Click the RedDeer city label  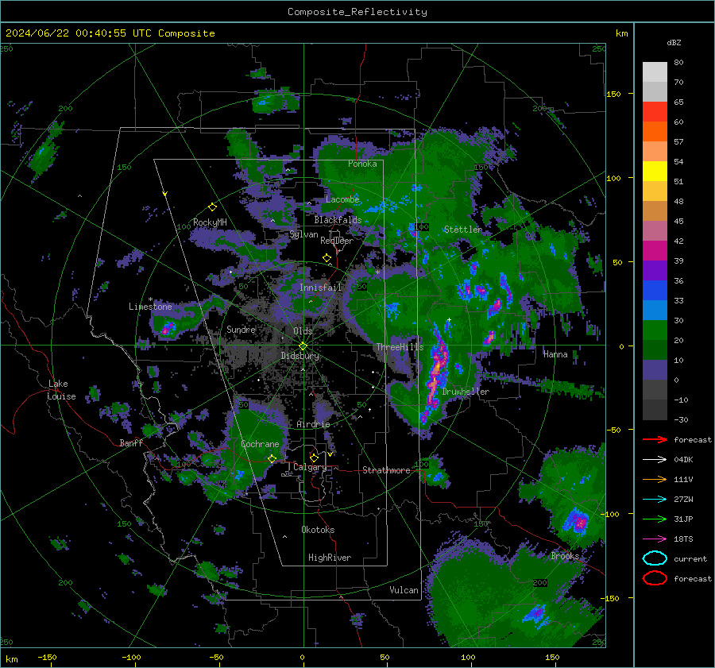[x=337, y=241]
